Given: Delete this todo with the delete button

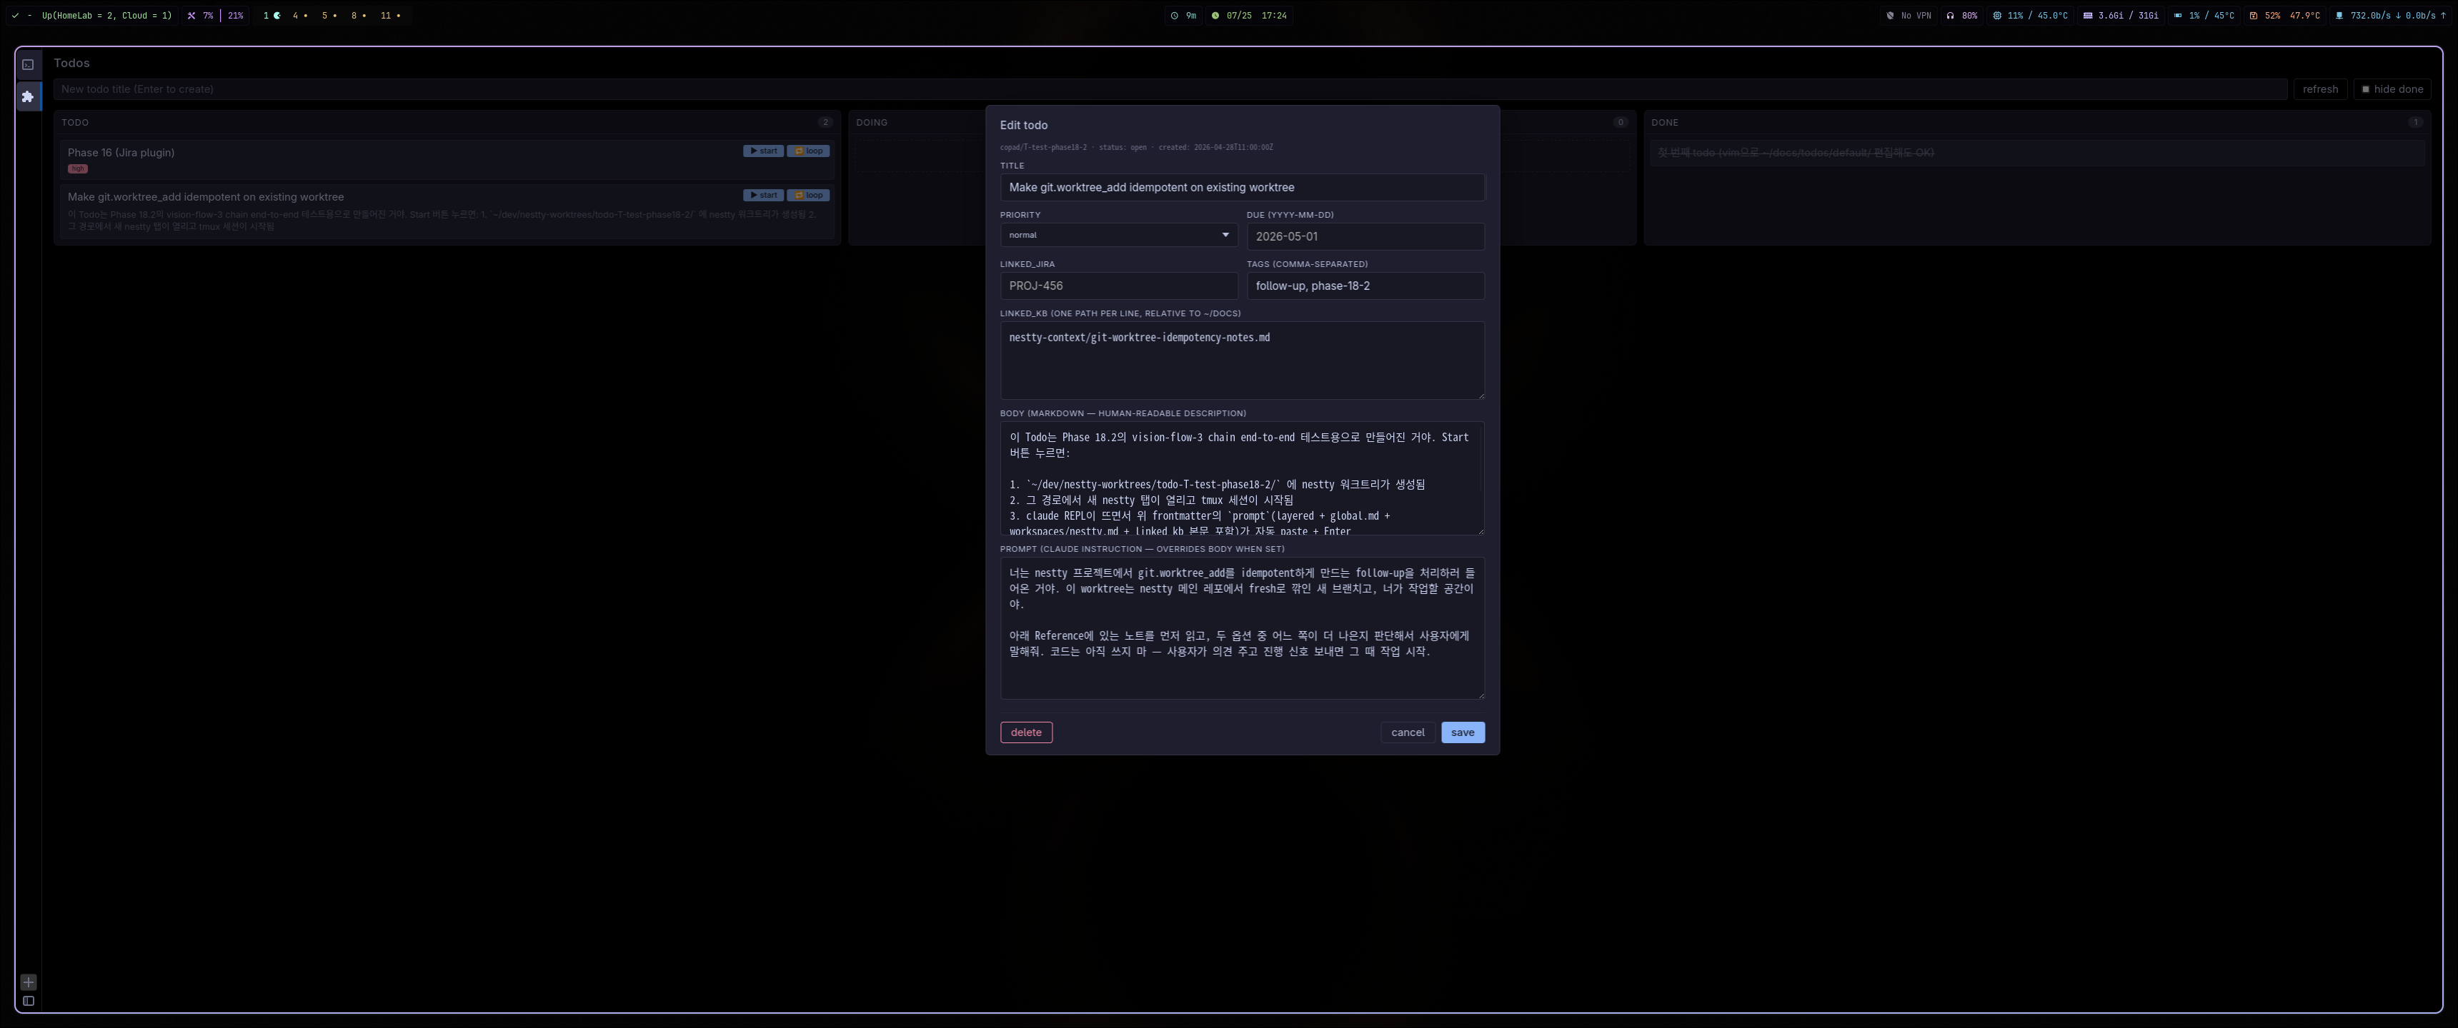Looking at the screenshot, I should tap(1026, 732).
